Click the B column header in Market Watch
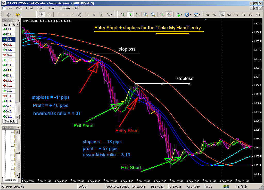The width and height of the screenshot is (264, 190). (x=10, y=25)
